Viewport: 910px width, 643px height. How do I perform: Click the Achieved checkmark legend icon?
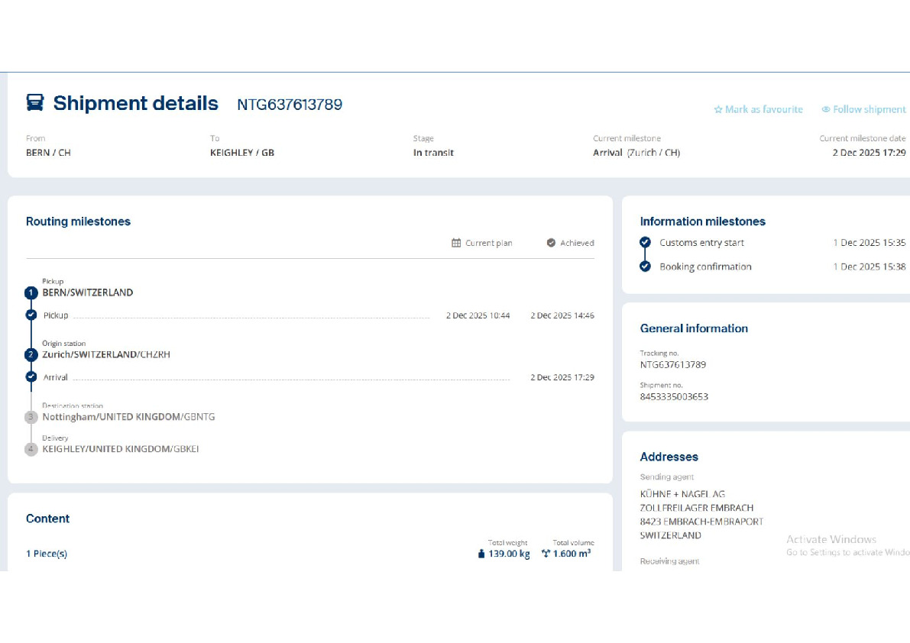551,243
